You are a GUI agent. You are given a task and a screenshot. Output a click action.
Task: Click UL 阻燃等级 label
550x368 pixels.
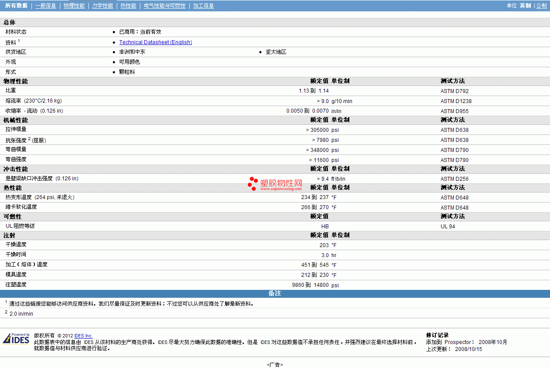pos(20,226)
